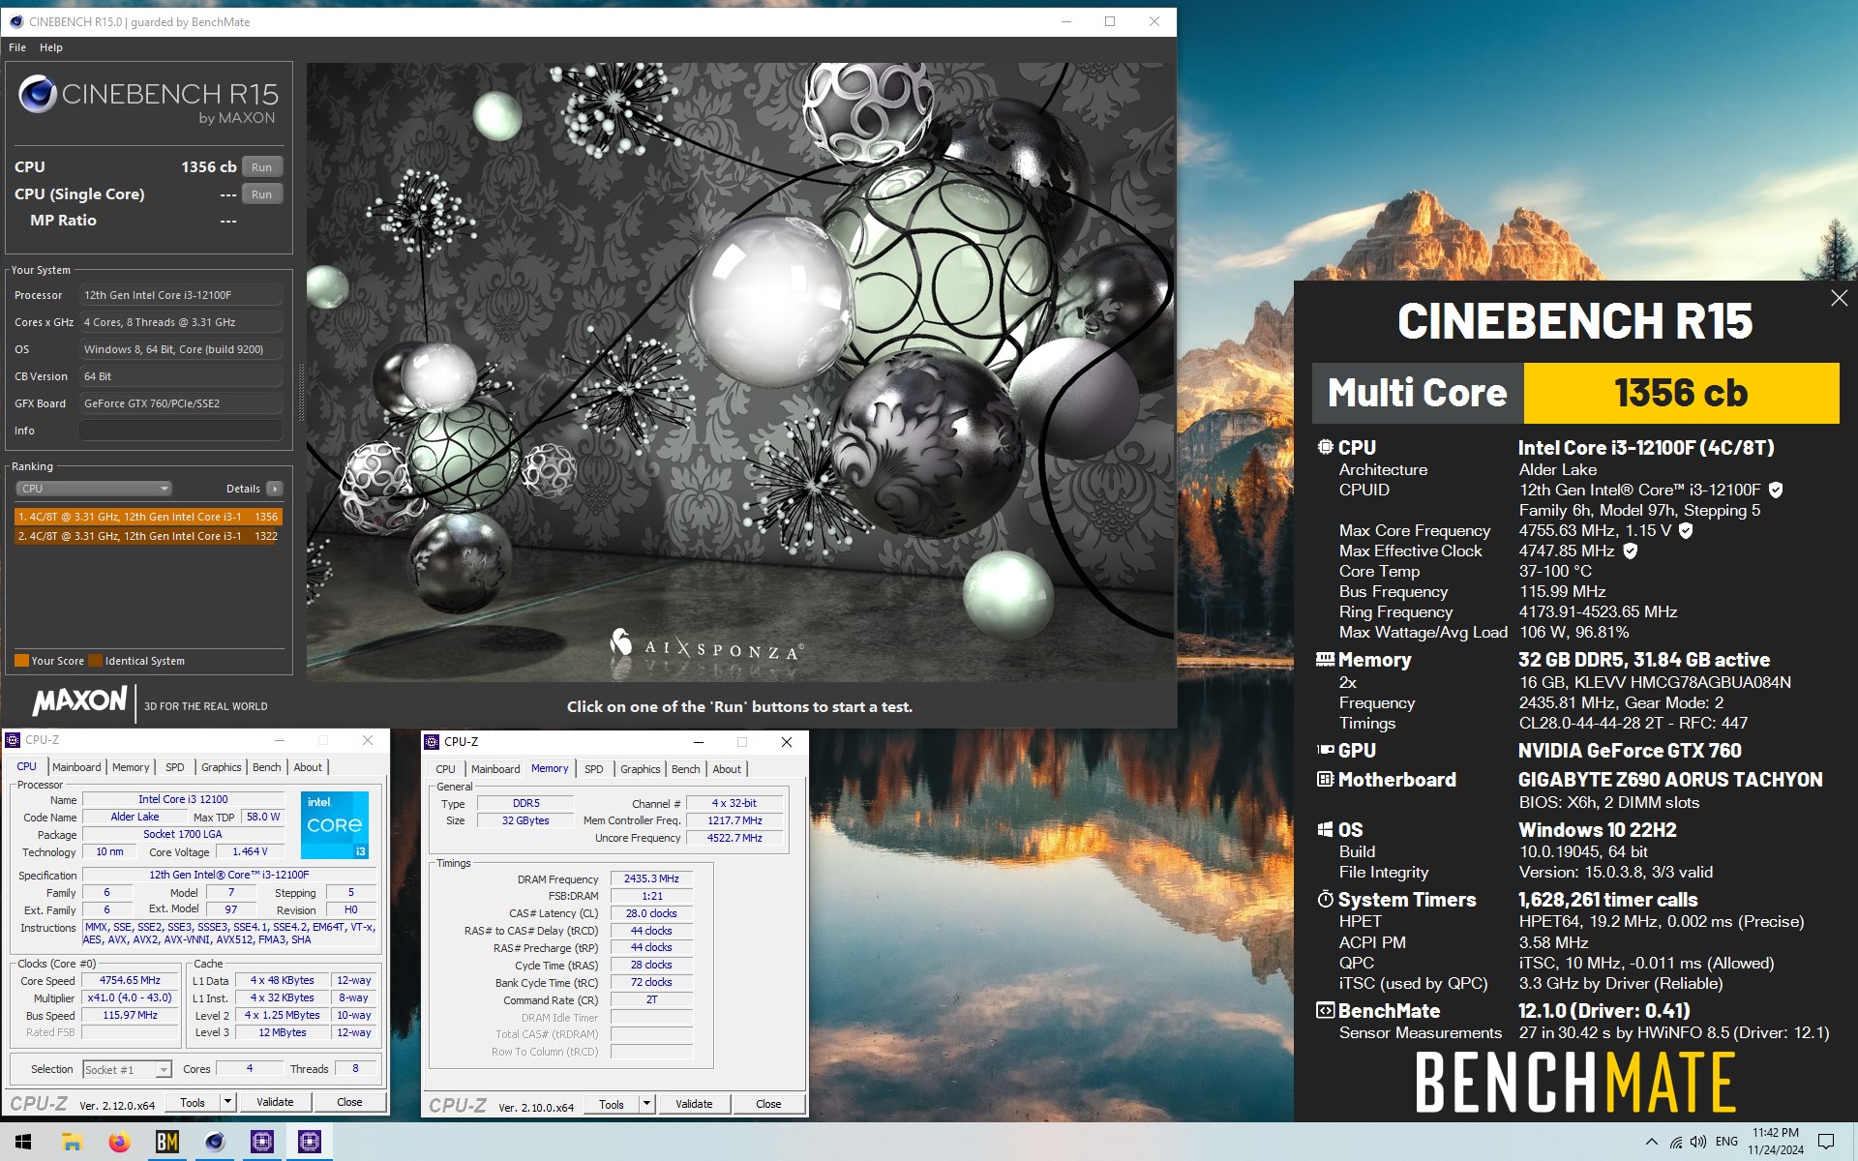Open the taskbar clock and date

(1776, 1142)
